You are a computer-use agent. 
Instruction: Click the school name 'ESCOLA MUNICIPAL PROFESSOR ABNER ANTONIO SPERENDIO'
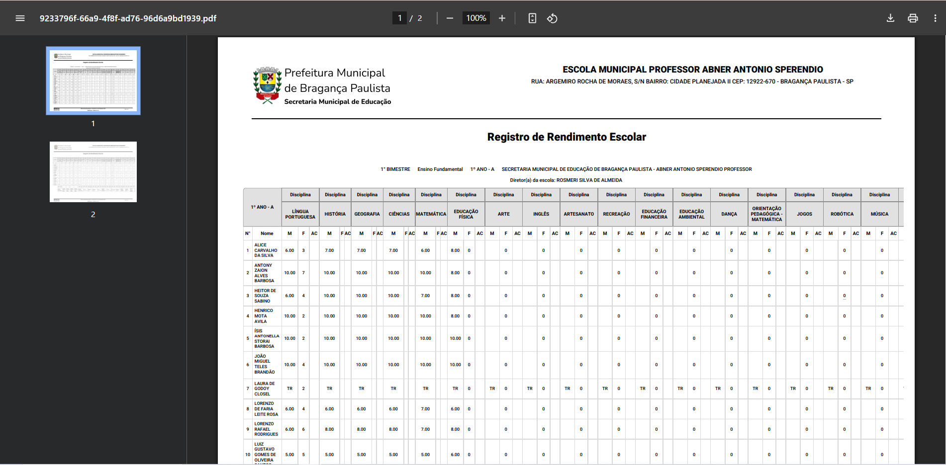692,70
